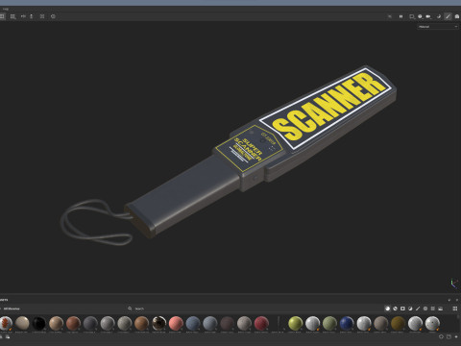Toggle the symmetry tool icon
The height and width of the screenshot is (346, 461).
23,16
